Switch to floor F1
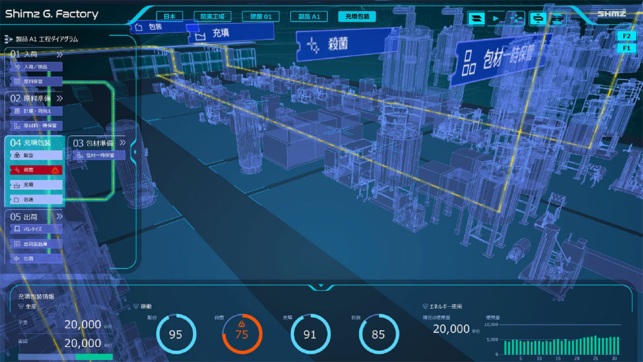Viewport: 643px width, 362px height. pyautogui.click(x=627, y=48)
